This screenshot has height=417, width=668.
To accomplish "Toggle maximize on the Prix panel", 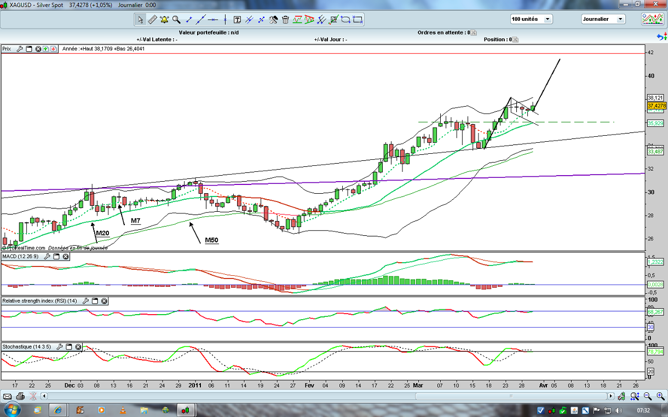I will [x=29, y=49].
